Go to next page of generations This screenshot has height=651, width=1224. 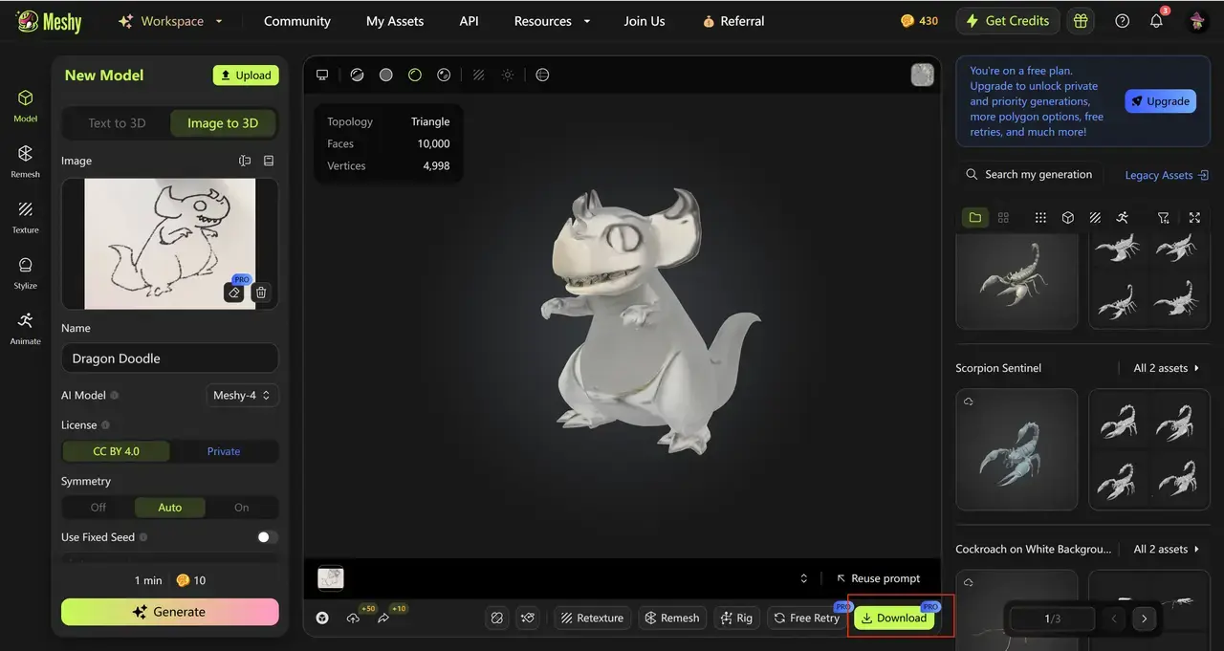coord(1144,618)
